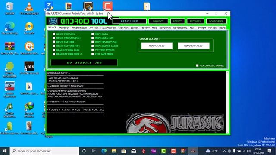Open the Mail app on taskbar

pyautogui.click(x=134, y=151)
